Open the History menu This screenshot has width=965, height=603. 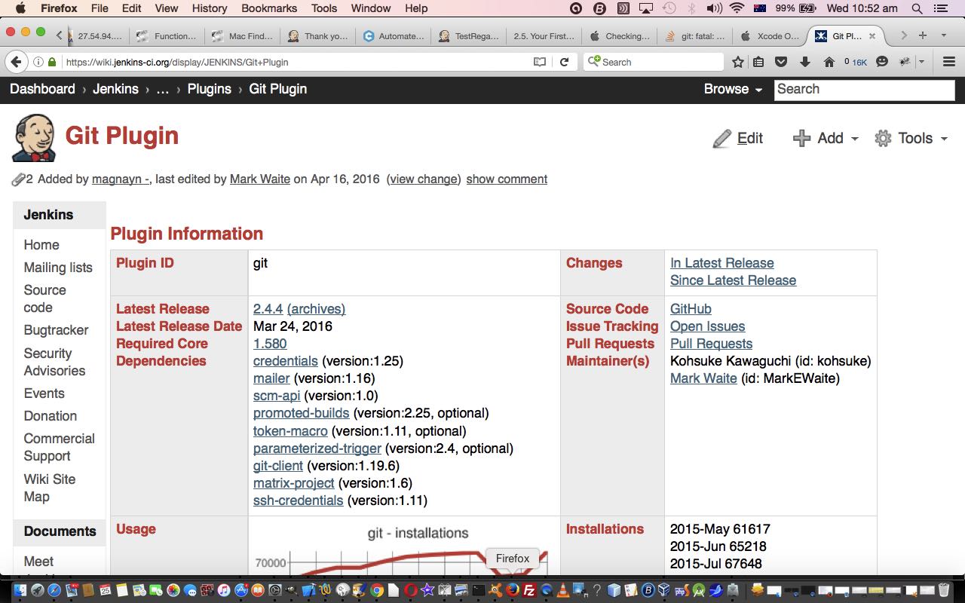(210, 8)
